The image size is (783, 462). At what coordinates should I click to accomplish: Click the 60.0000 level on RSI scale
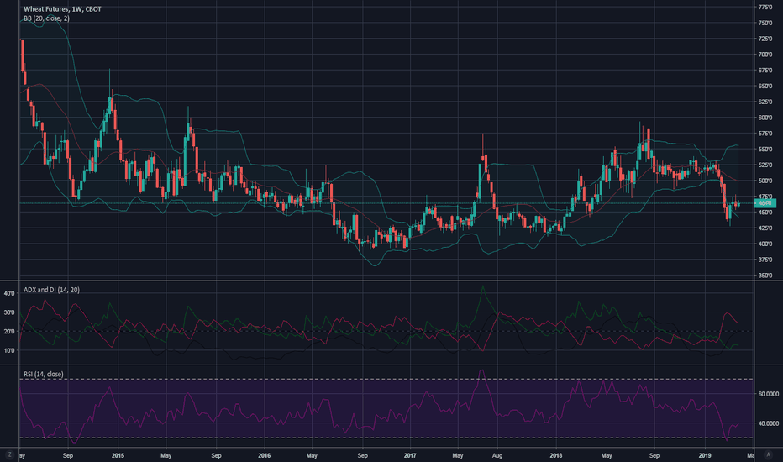pos(768,394)
